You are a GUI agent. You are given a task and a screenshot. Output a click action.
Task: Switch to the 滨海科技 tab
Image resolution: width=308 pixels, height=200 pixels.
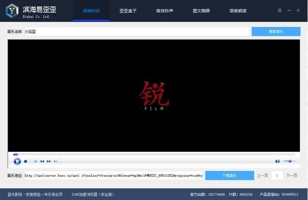(91, 11)
